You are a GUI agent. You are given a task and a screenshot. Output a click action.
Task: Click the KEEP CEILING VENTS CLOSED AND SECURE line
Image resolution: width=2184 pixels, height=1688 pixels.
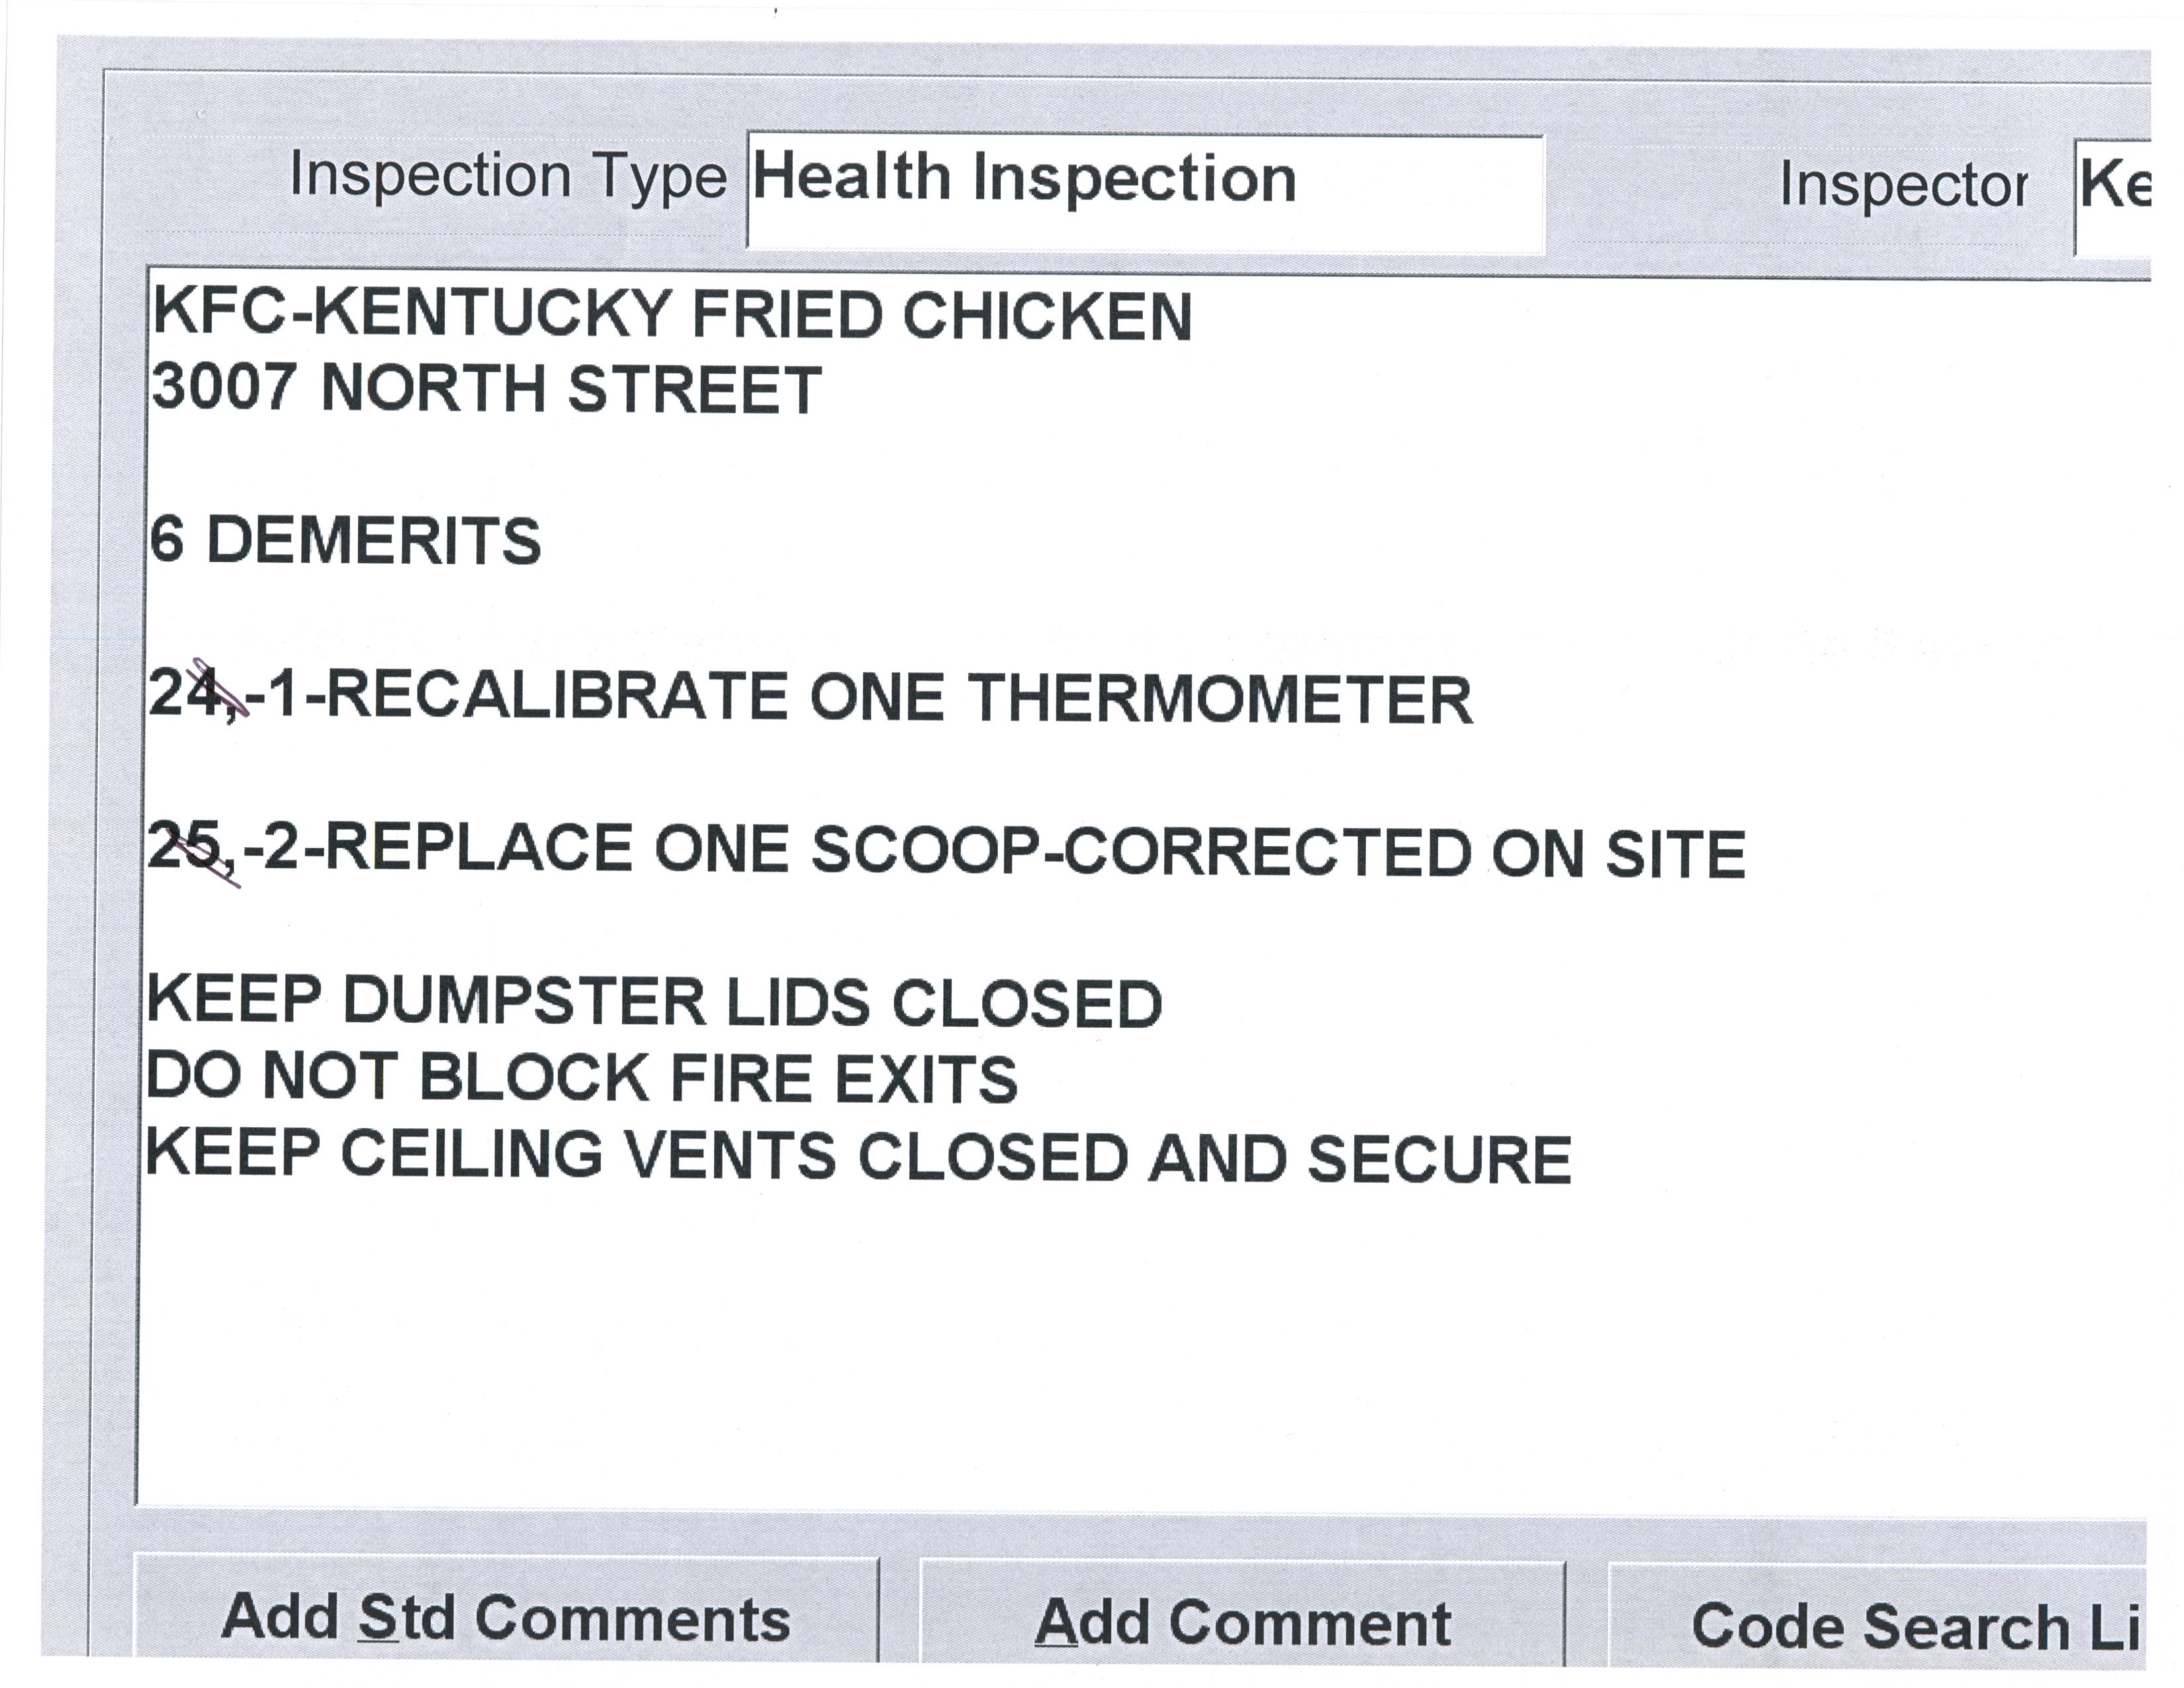(858, 1156)
